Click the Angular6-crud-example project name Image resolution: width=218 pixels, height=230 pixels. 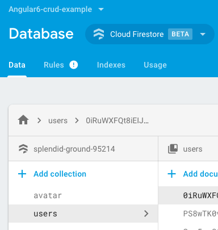(x=51, y=9)
